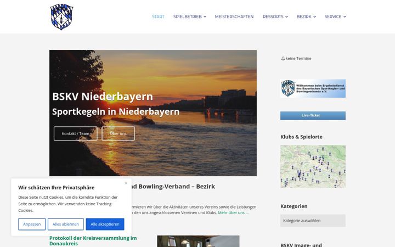Screen dimensions: 395x247
Task: Open the Ergebnisdienst welcome banner
Action: tap(313, 88)
